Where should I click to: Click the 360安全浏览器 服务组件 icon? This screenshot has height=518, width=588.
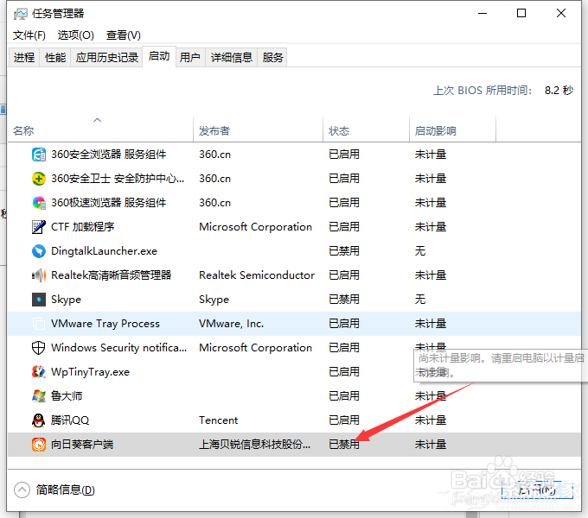tap(39, 155)
